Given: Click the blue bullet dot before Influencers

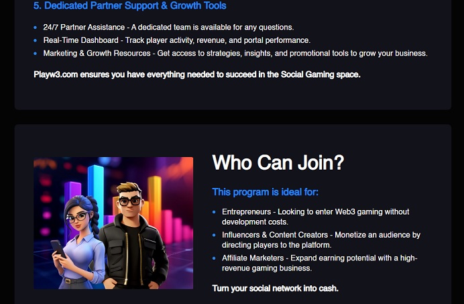Looking at the screenshot, I should (214, 235).
